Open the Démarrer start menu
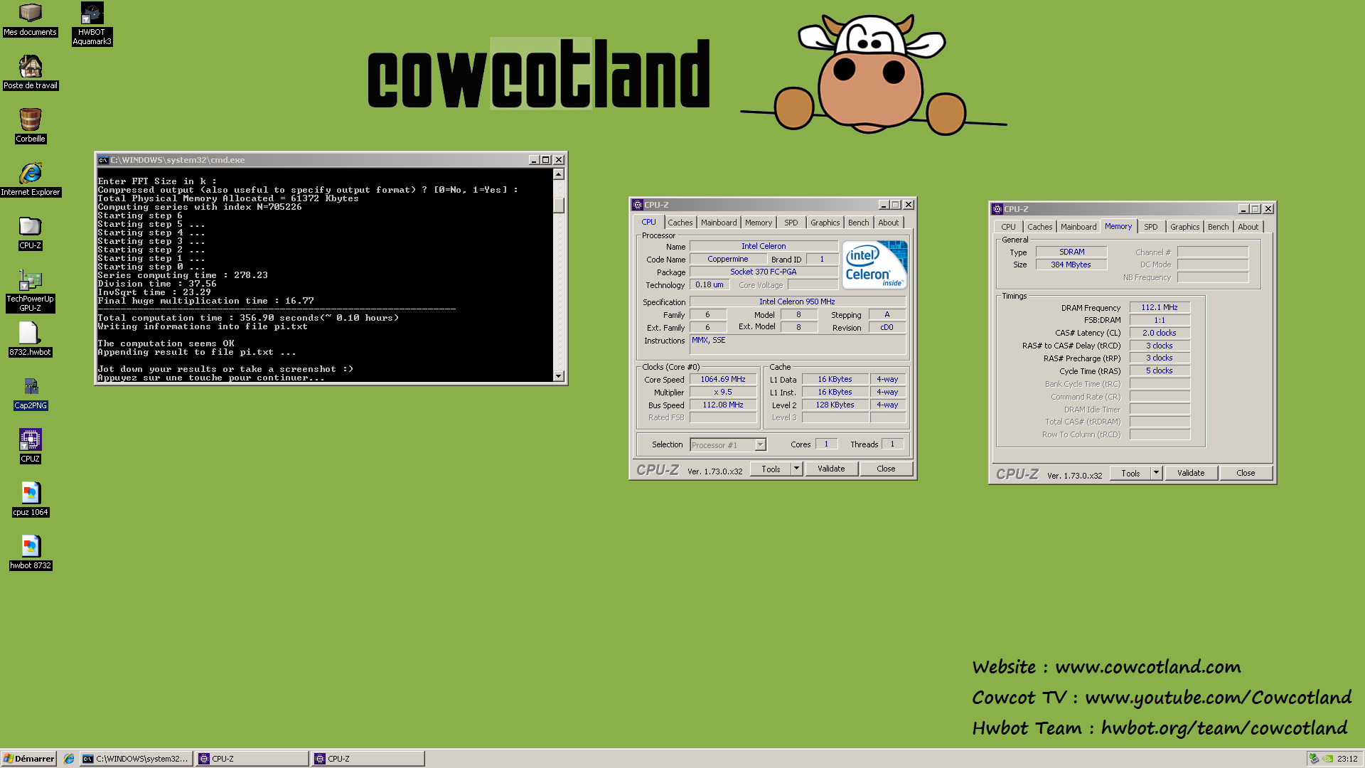1365x768 pixels. (28, 759)
